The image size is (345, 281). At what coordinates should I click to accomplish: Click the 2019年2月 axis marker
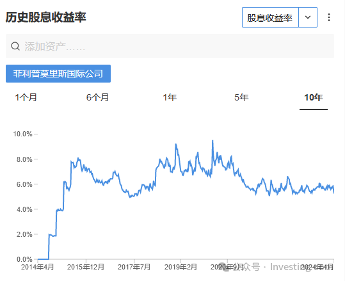tap(181, 267)
